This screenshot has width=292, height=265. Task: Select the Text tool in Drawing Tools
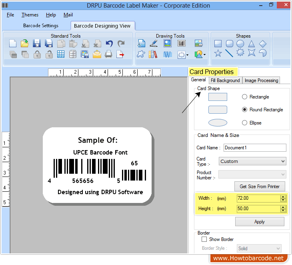[141, 43]
